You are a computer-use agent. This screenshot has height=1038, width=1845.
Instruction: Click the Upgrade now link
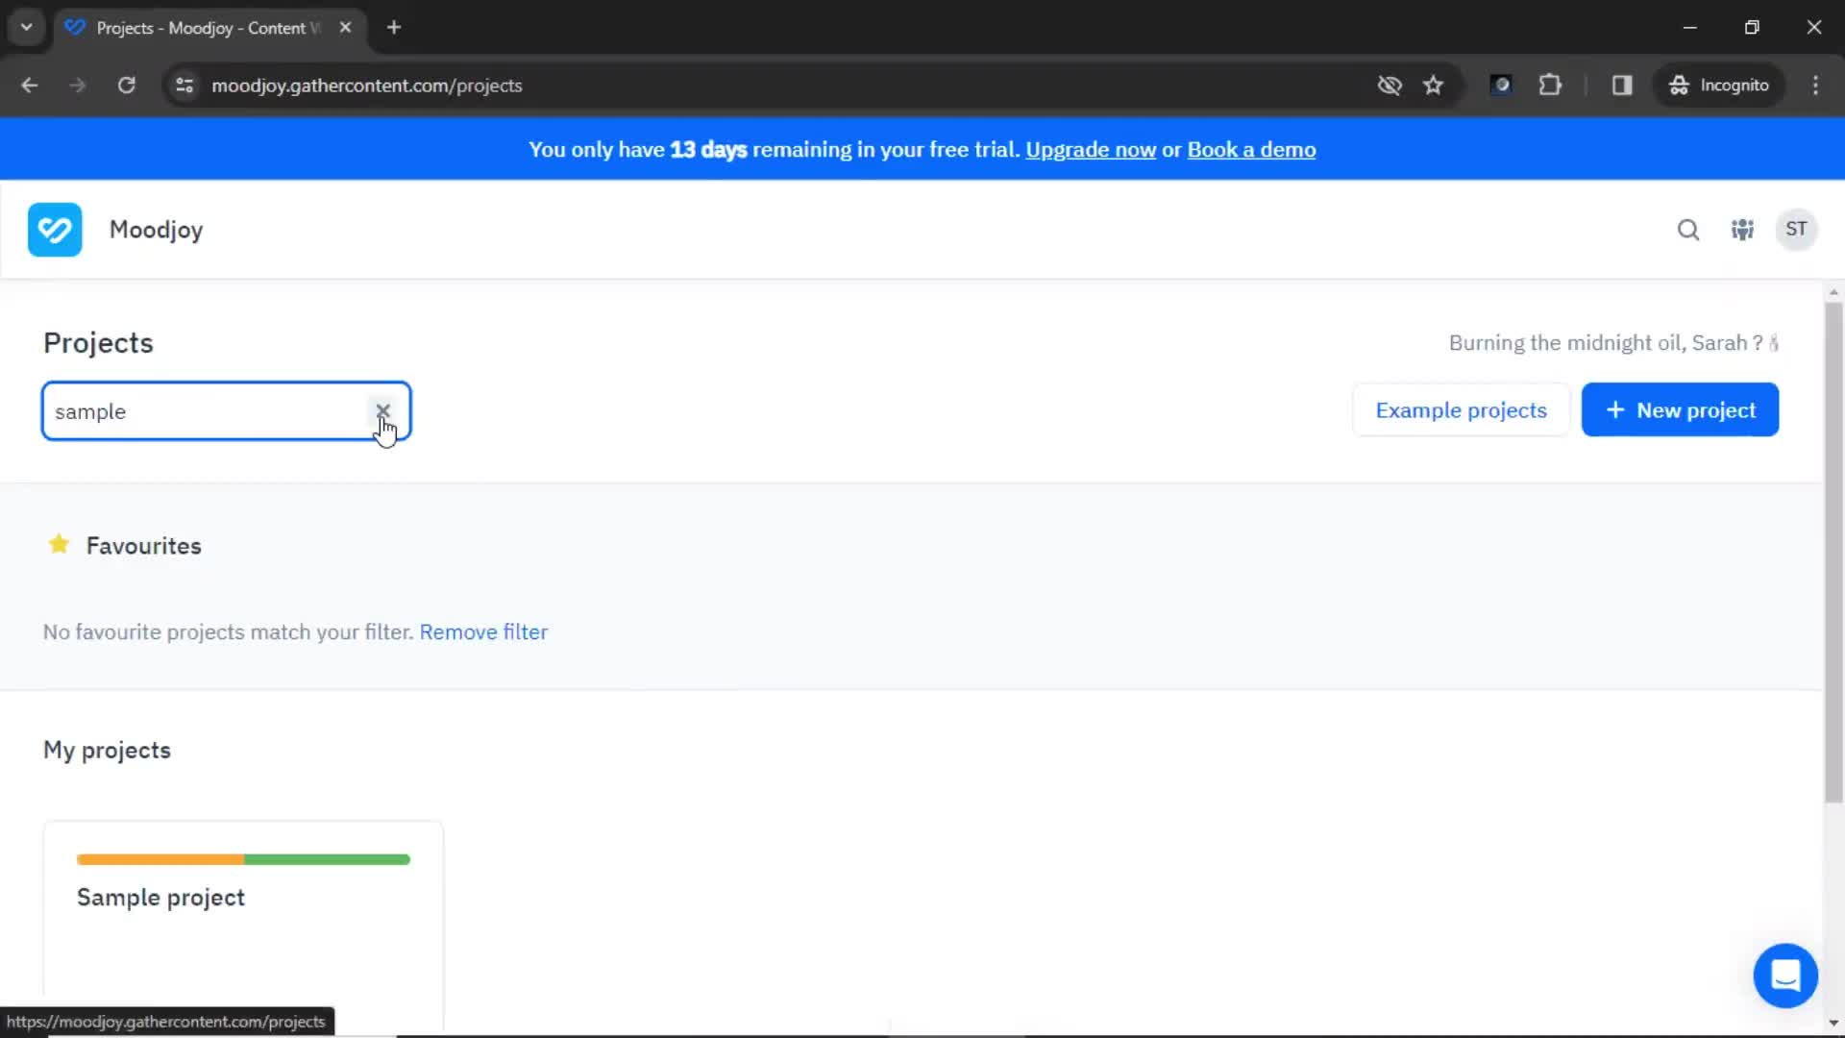coord(1091,150)
